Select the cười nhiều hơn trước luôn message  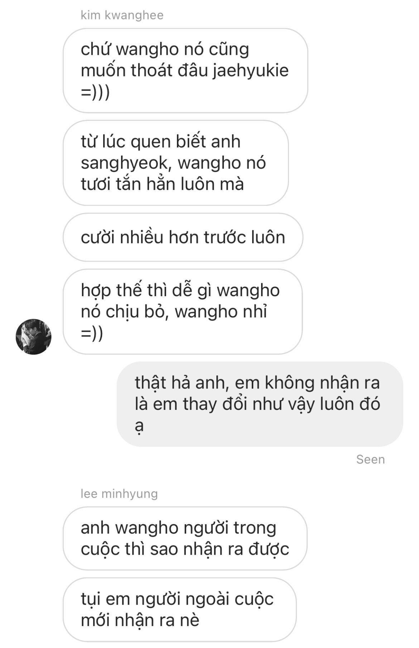click(x=183, y=237)
